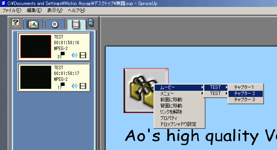
Task: Click chapter flag icon on second TEST movie
Action: click(x=62, y=86)
